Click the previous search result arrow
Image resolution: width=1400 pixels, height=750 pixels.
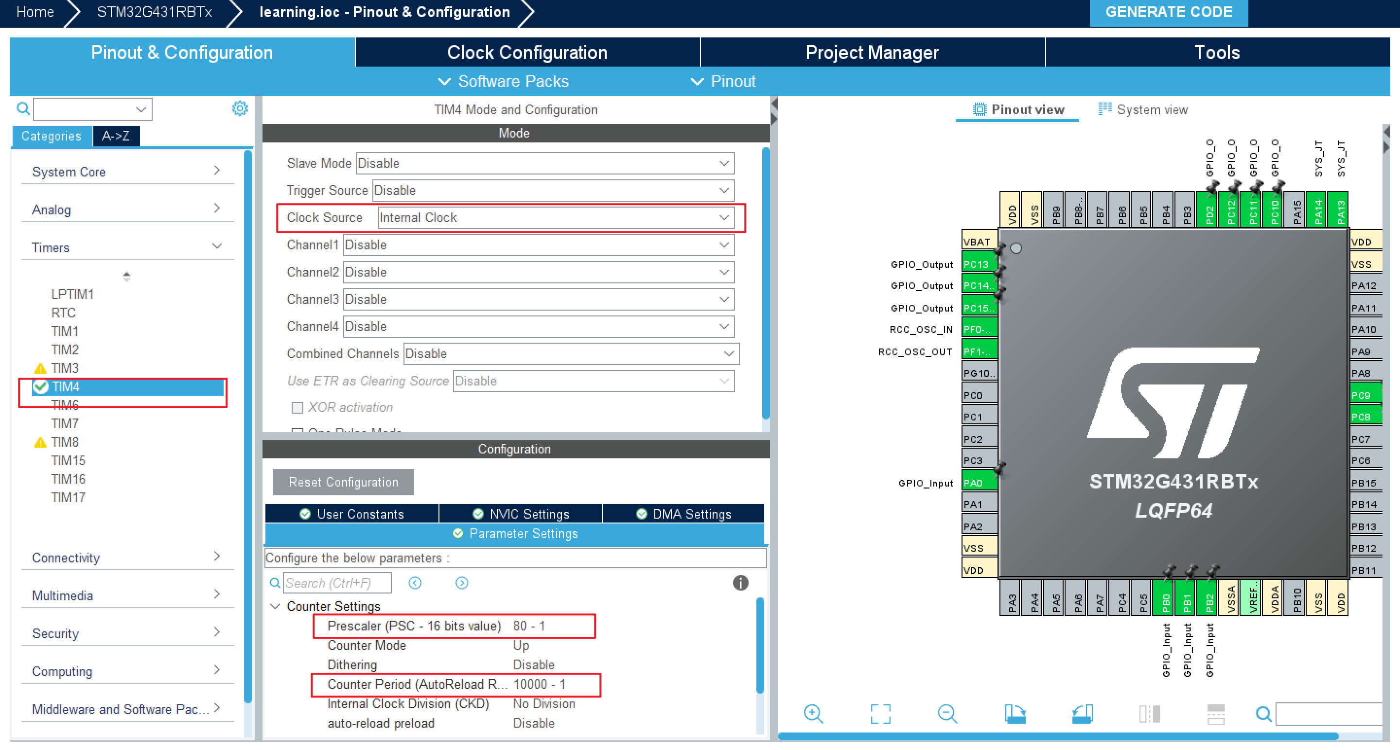click(x=415, y=583)
